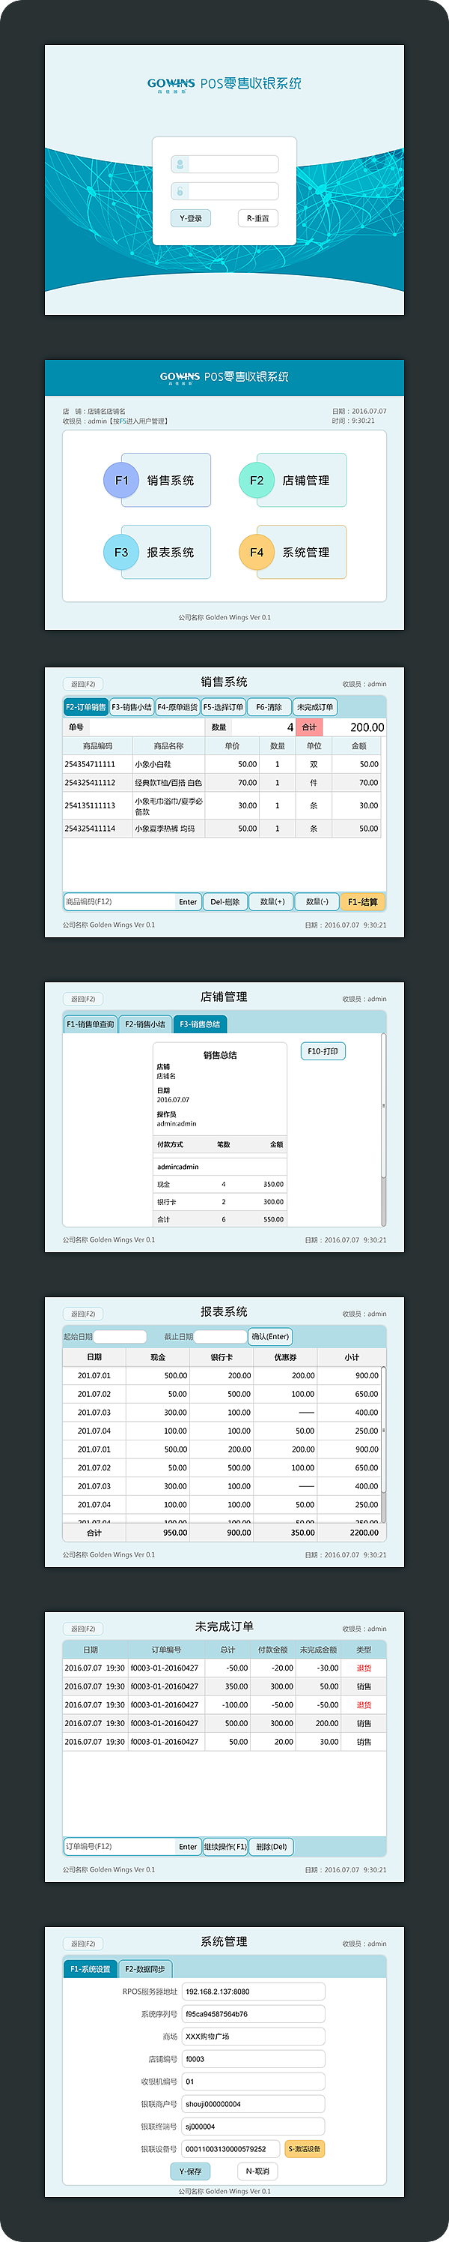
Task: Click the 店铺编号 field
Action: click(x=254, y=2059)
